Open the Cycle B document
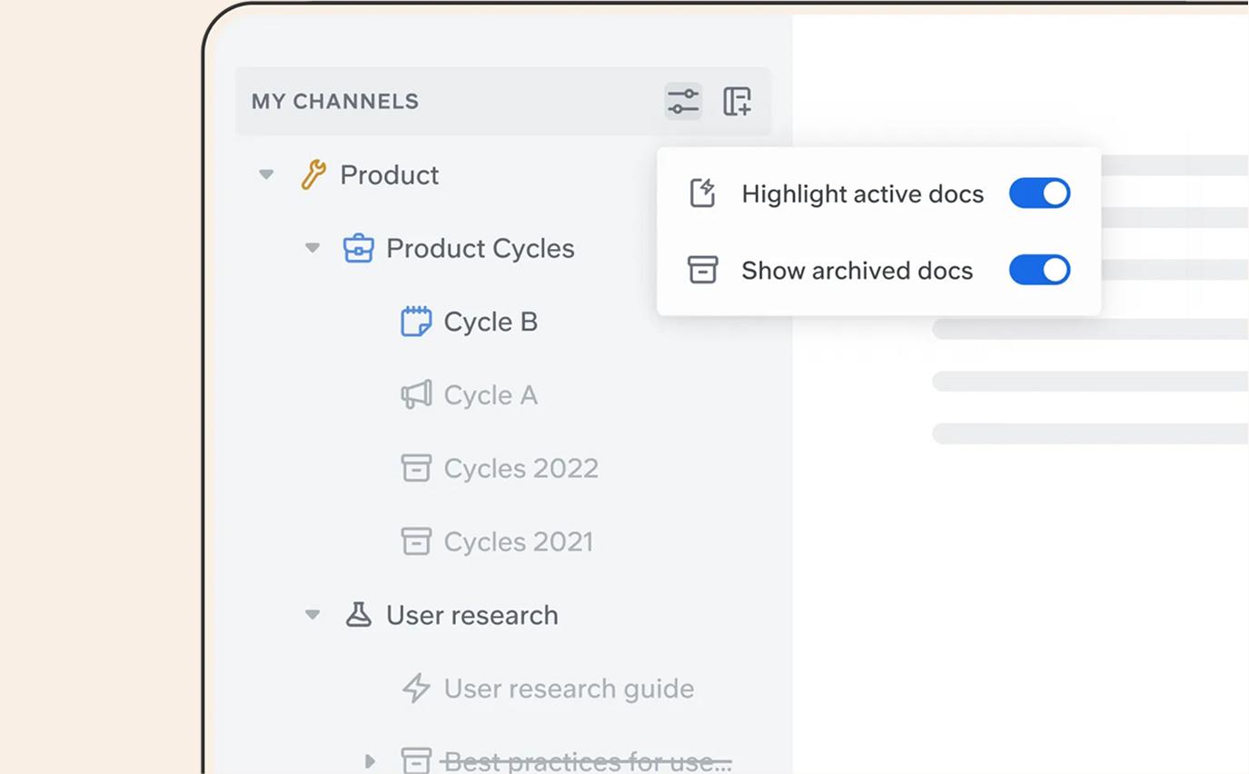This screenshot has height=774, width=1249. [491, 322]
